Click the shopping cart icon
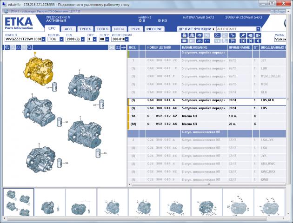Image resolution: width=293 pixels, height=223 pixels. pos(232,41)
